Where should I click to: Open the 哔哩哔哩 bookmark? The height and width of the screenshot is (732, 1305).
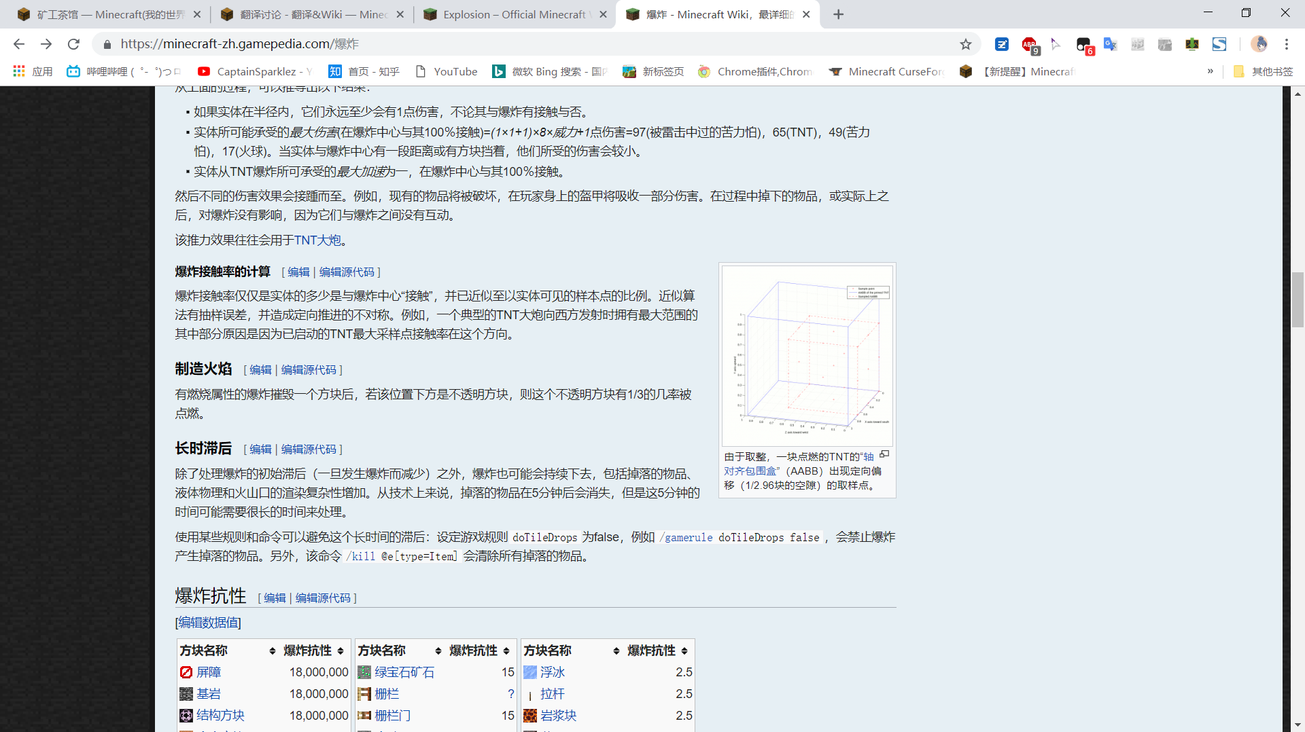coord(124,71)
